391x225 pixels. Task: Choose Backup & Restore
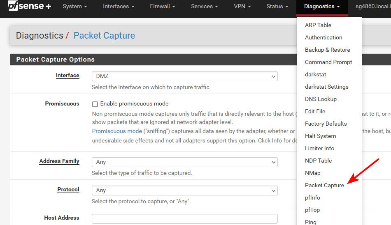tap(328, 50)
